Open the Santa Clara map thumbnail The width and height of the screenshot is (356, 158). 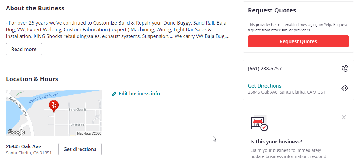[54, 113]
